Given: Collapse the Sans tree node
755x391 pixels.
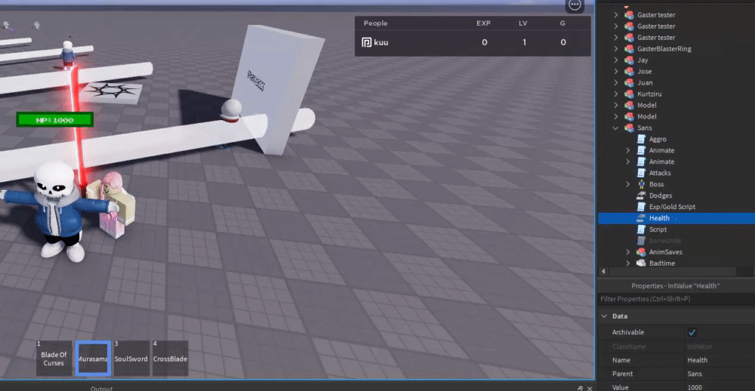Looking at the screenshot, I should (616, 128).
